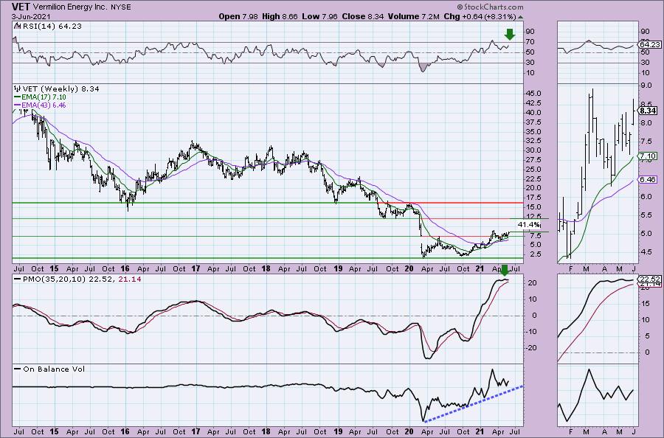Click the company name Vermilion Energy Inc.
This screenshot has width=664, height=438.
pos(70,7)
